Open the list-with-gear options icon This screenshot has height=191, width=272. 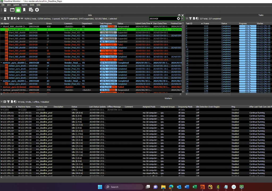pyautogui.click(x=31, y=10)
